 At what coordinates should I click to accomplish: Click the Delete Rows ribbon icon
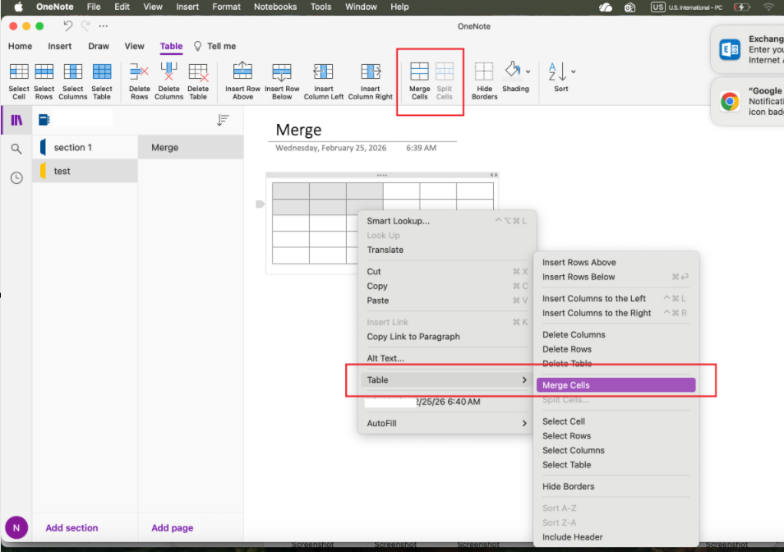pos(139,72)
